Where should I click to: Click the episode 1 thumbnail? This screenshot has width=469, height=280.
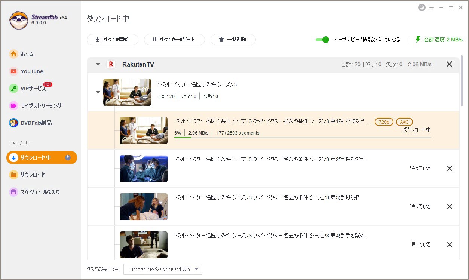point(144,130)
